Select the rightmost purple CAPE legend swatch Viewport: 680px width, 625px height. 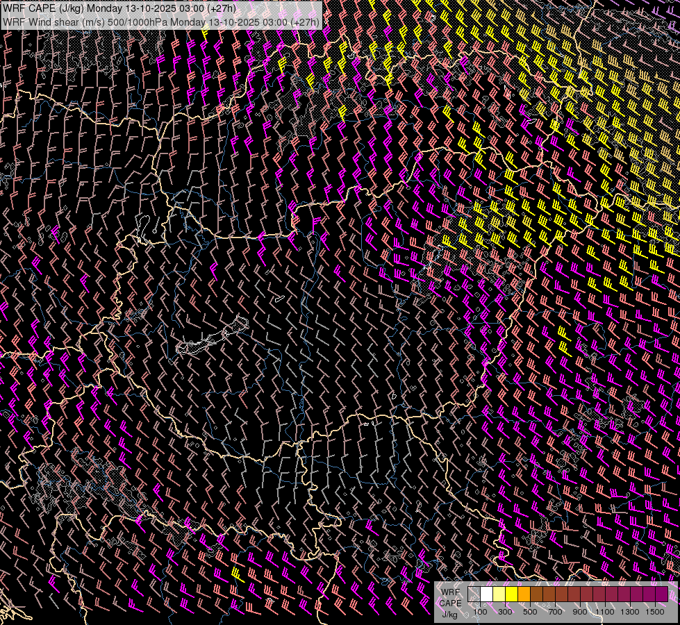pos(662,594)
